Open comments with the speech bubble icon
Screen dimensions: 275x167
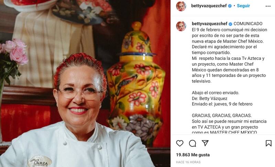point(192,143)
